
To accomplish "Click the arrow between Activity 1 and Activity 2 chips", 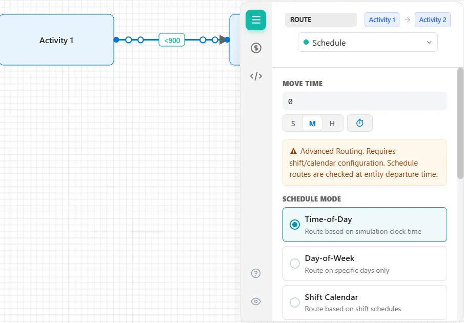I will 407,20.
